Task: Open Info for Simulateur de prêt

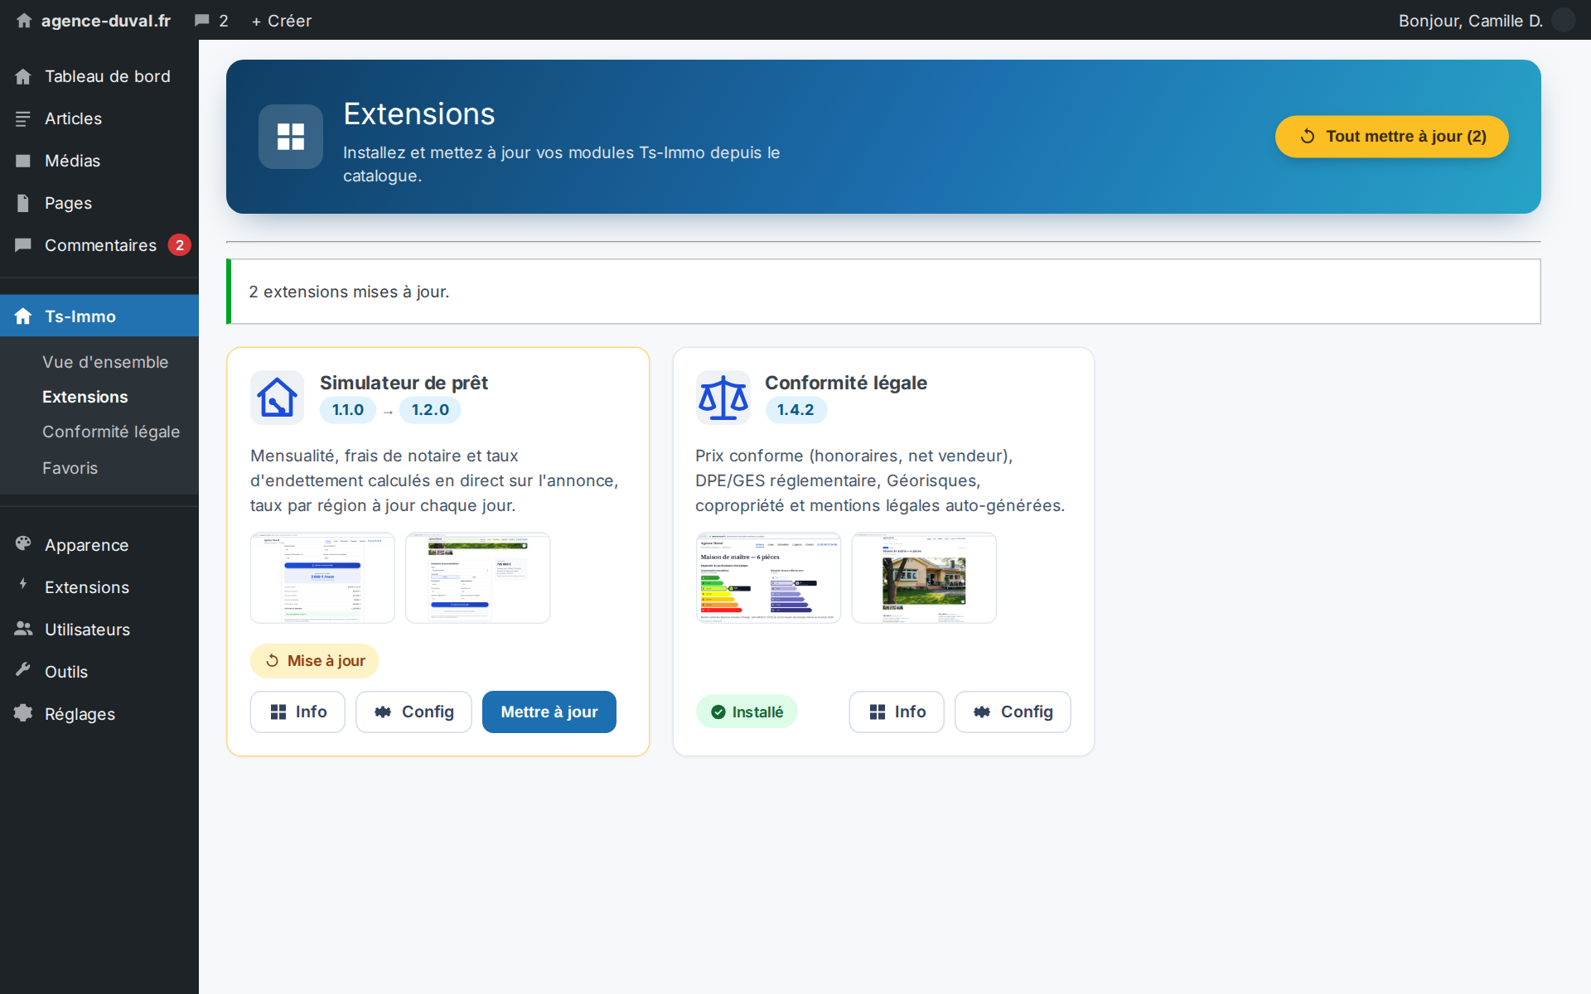Action: 297,712
